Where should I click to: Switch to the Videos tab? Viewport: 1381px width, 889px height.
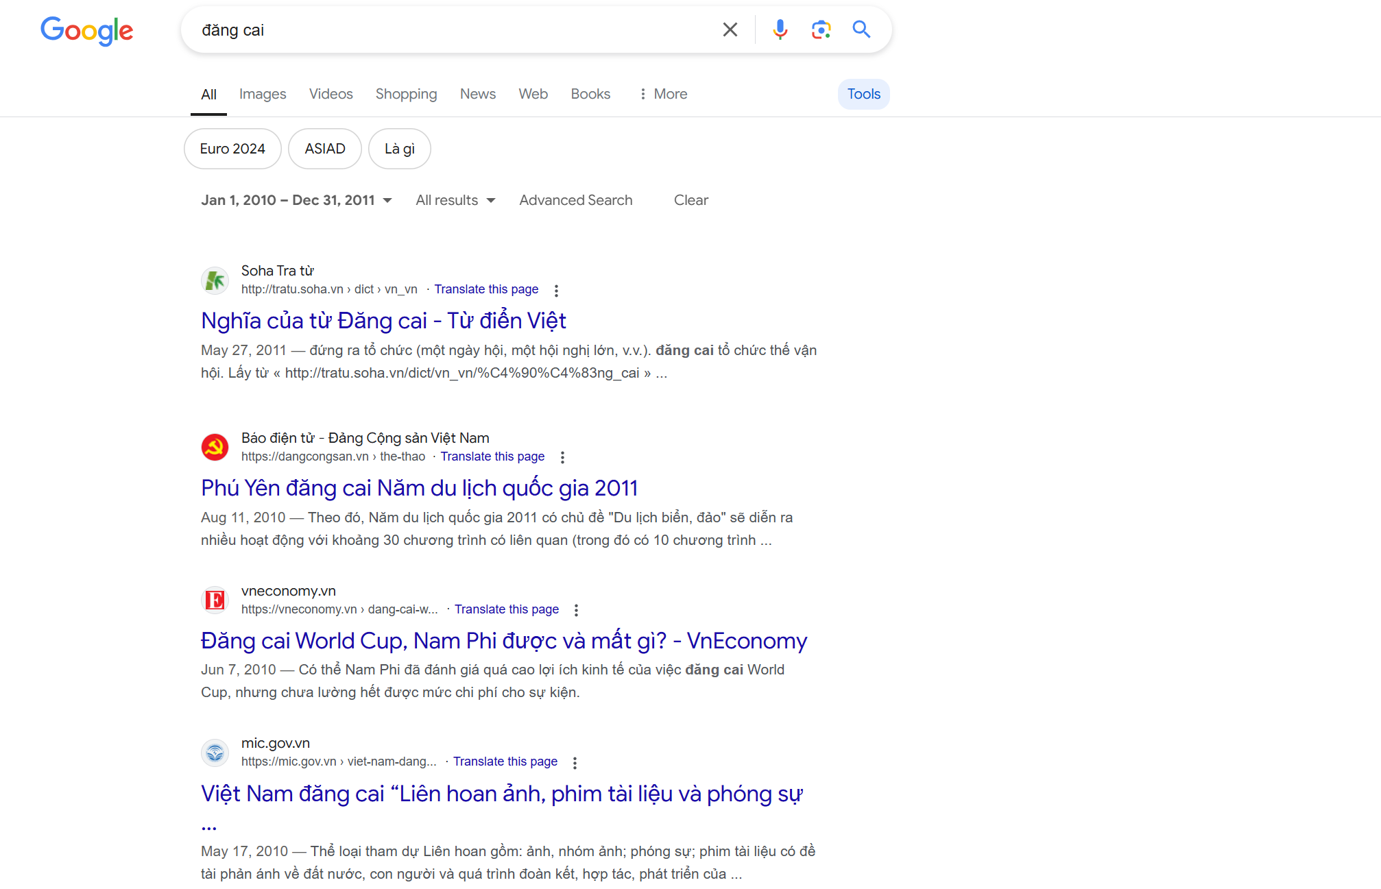pos(331,94)
